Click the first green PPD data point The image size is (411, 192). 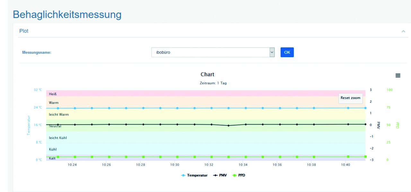pos(58,157)
